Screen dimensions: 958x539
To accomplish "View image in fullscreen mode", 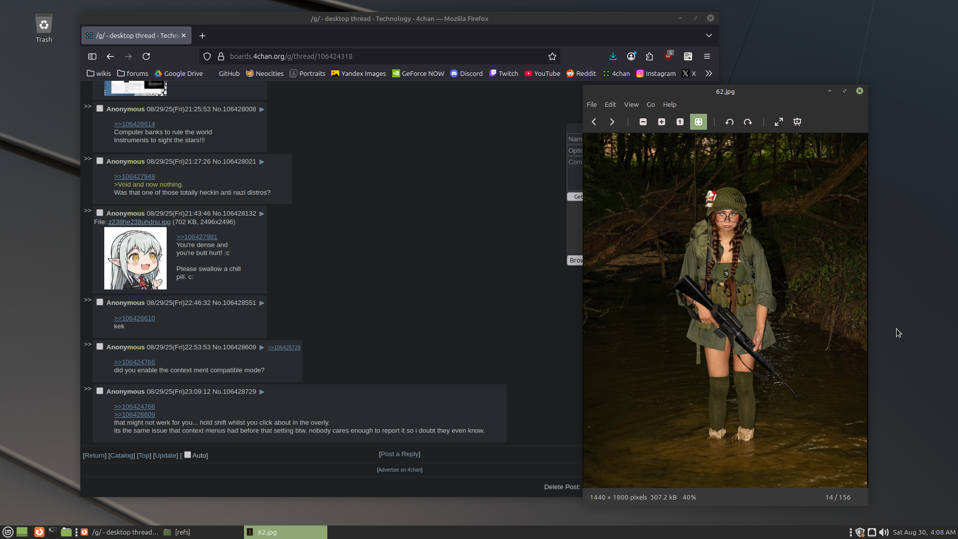I will pyautogui.click(x=779, y=122).
